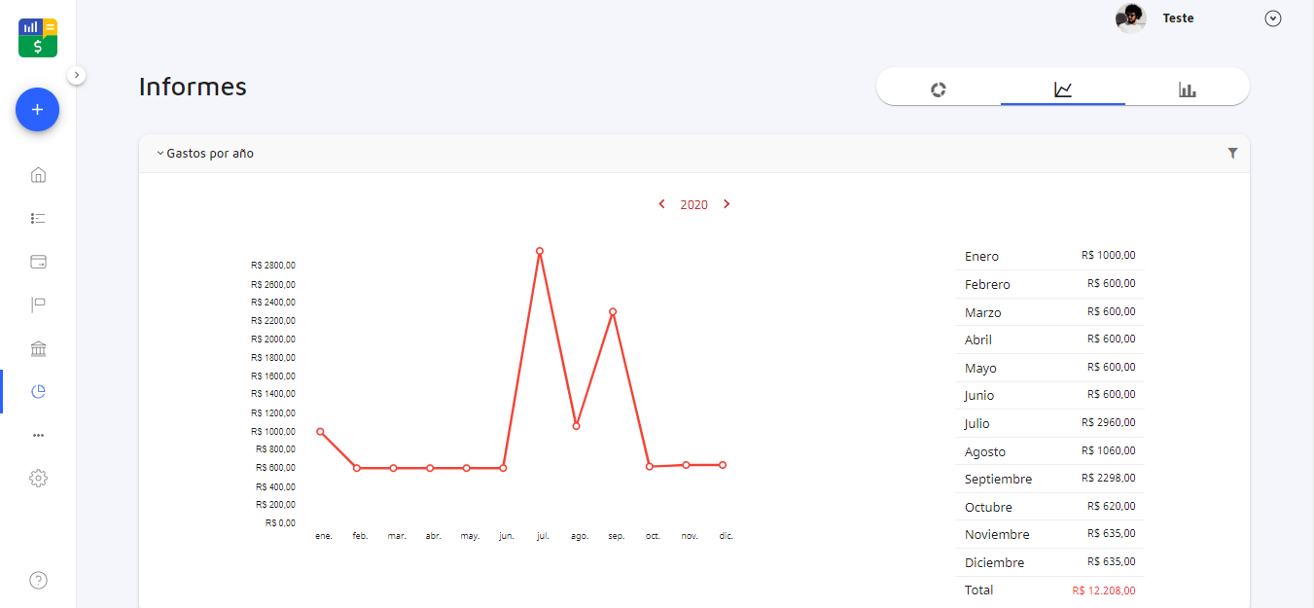Collapse the Gastos por año panel
The image size is (1314, 608).
coord(160,154)
